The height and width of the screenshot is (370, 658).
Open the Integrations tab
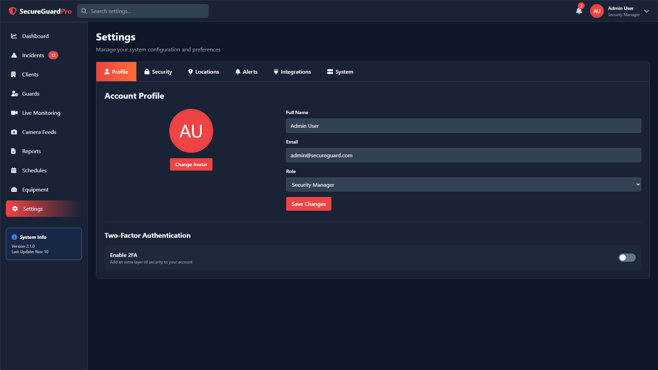pyautogui.click(x=292, y=72)
